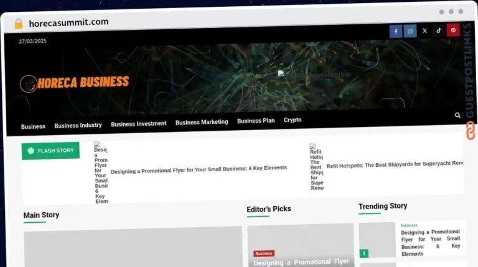Open the Pinterest social icon
Viewport: 478px width, 267px height.
[x=453, y=30]
